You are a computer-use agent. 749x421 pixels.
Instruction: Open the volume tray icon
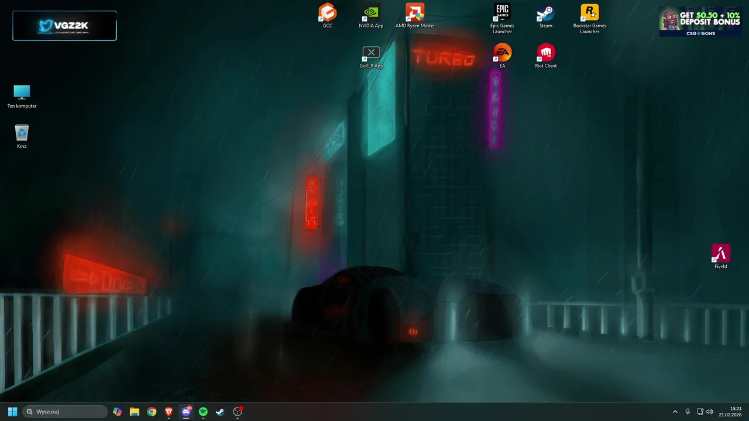(710, 412)
